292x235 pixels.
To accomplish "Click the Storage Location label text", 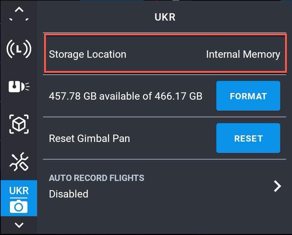I will tap(87, 54).
